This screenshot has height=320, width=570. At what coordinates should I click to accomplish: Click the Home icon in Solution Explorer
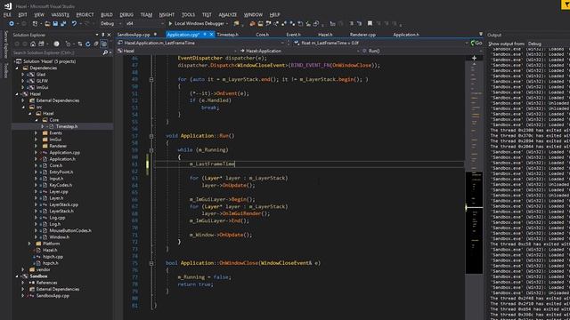33,44
